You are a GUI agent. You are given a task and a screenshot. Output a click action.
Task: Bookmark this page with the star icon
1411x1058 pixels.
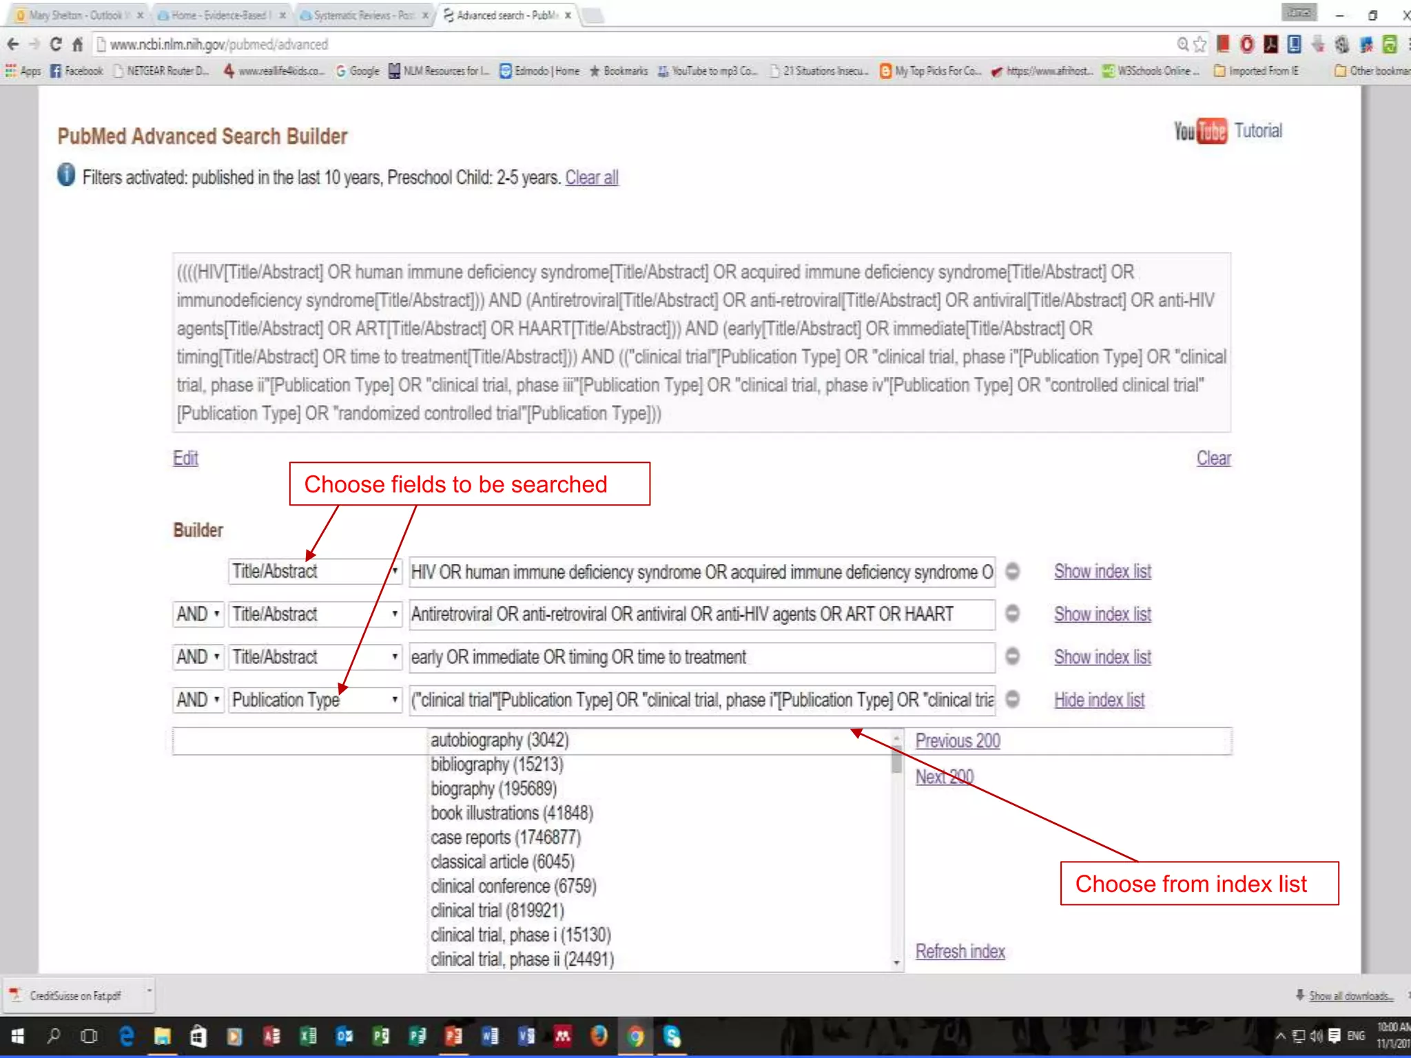[1199, 45]
